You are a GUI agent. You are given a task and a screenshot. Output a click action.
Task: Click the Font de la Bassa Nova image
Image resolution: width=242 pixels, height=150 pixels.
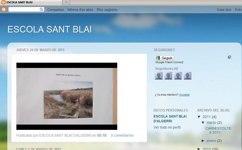click(x=67, y=96)
